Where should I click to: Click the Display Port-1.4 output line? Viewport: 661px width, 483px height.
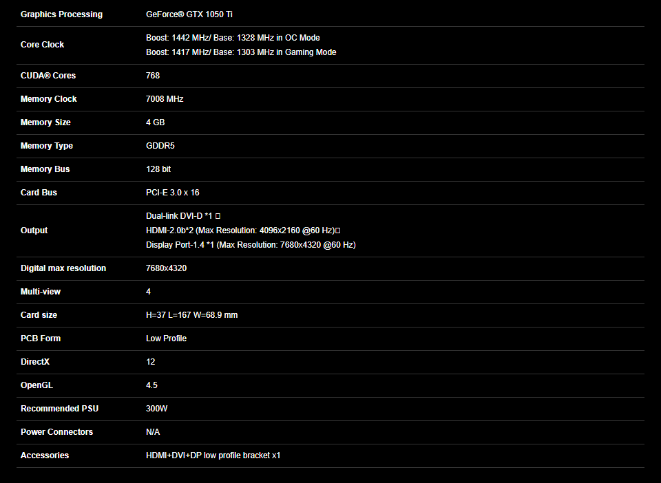tap(251, 245)
